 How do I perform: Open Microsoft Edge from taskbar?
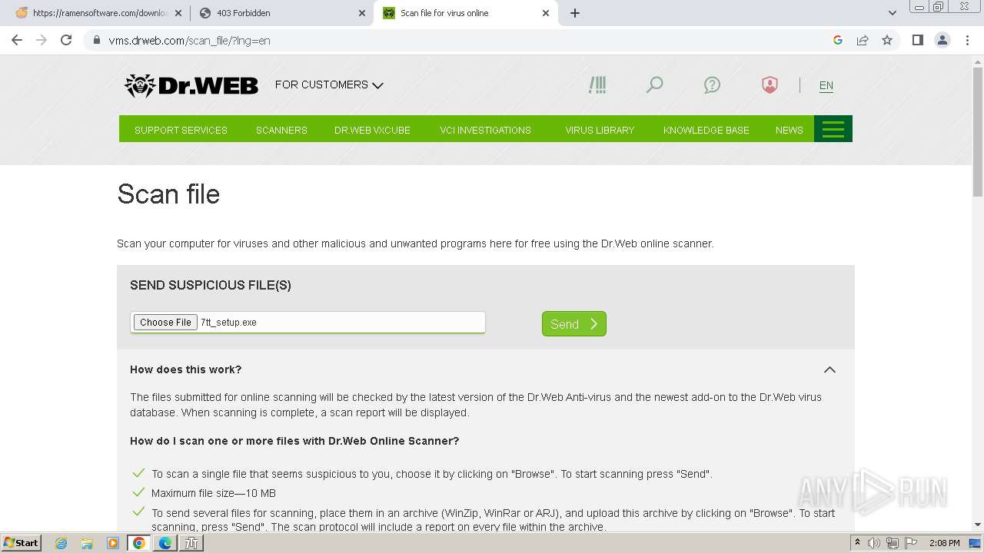tap(165, 543)
